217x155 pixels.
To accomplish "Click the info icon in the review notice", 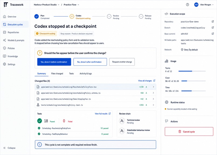I will 40,144.
